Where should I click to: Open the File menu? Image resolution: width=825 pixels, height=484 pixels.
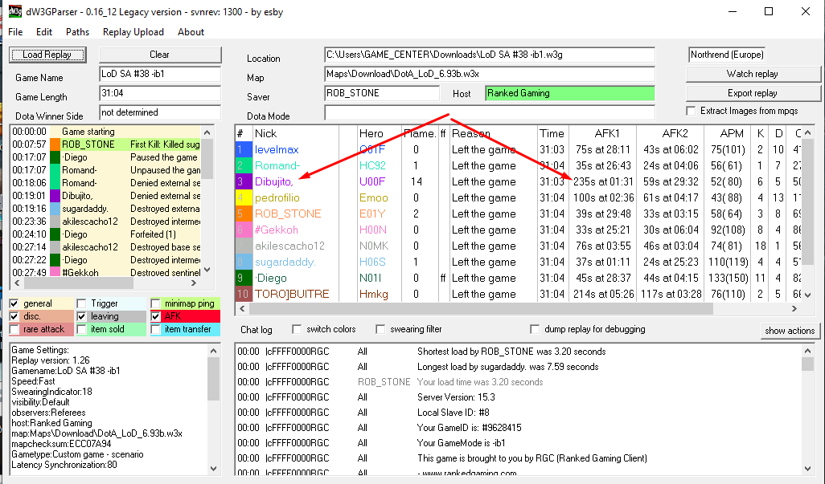[15, 32]
